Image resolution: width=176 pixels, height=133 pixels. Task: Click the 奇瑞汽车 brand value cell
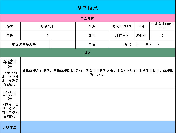(48, 26)
